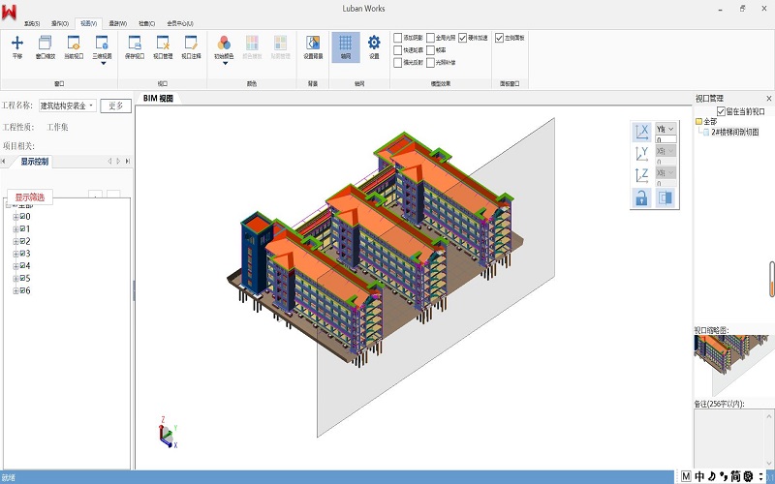Open the gear 设置 settings icon

(374, 43)
